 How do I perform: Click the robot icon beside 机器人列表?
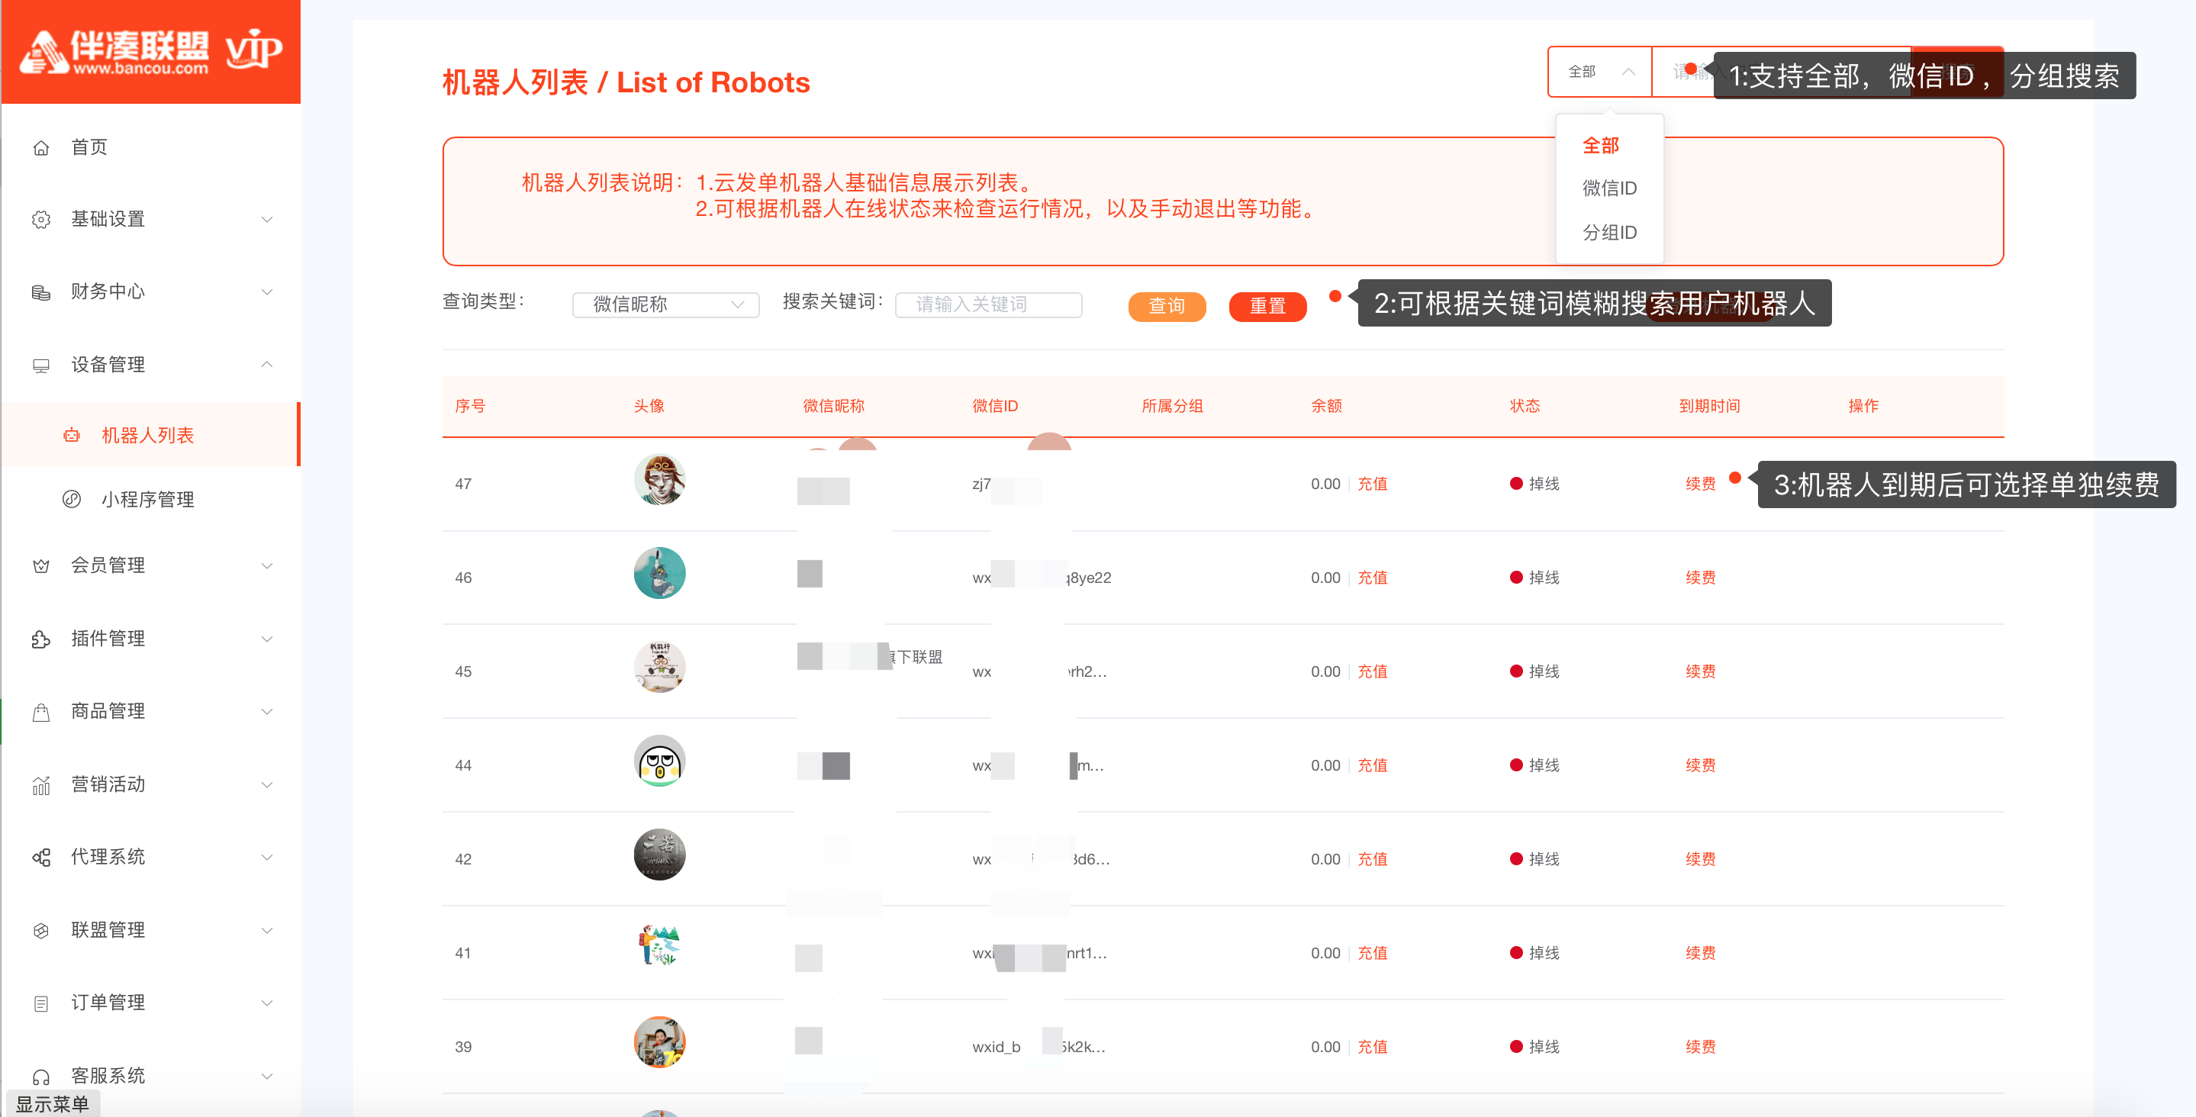[x=72, y=436]
